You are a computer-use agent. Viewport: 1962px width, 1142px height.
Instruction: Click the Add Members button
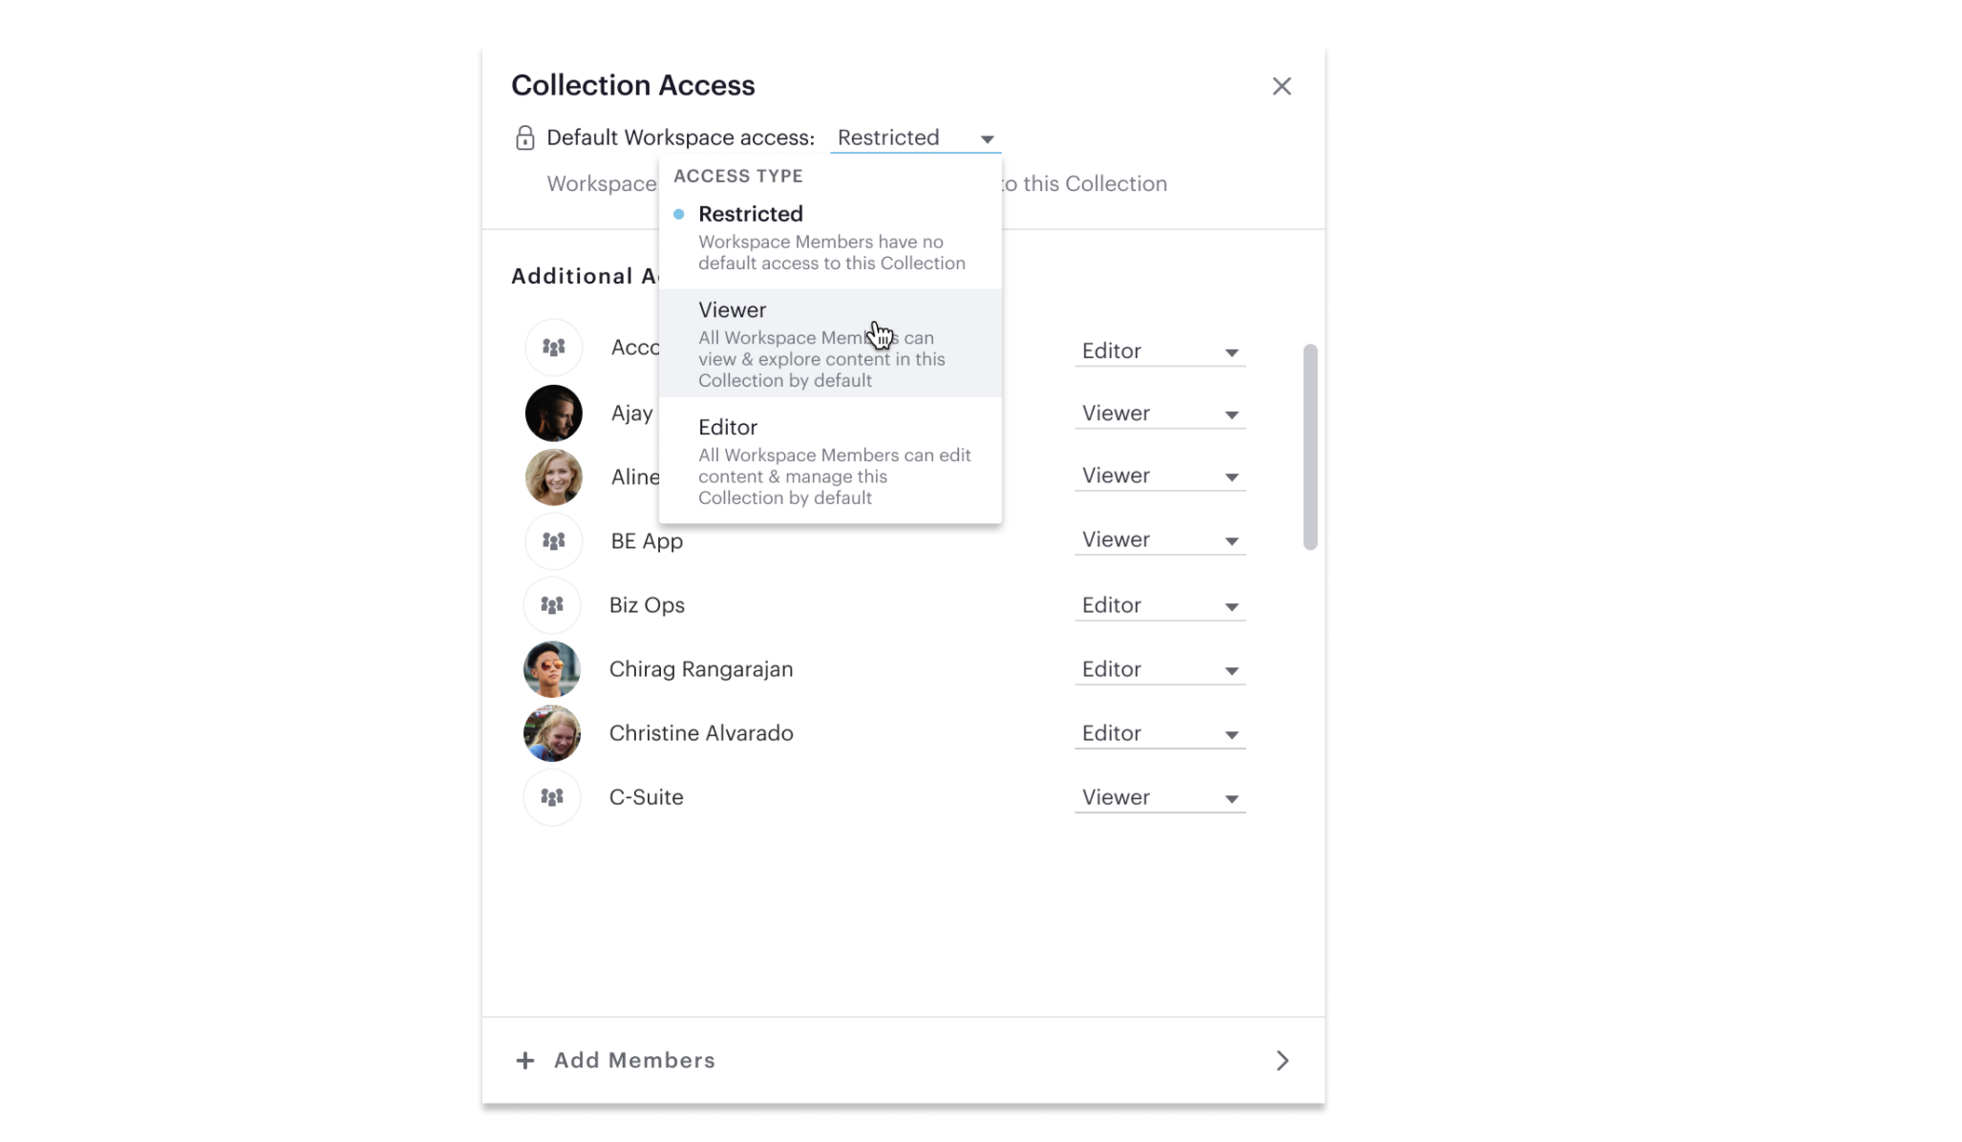(x=634, y=1060)
